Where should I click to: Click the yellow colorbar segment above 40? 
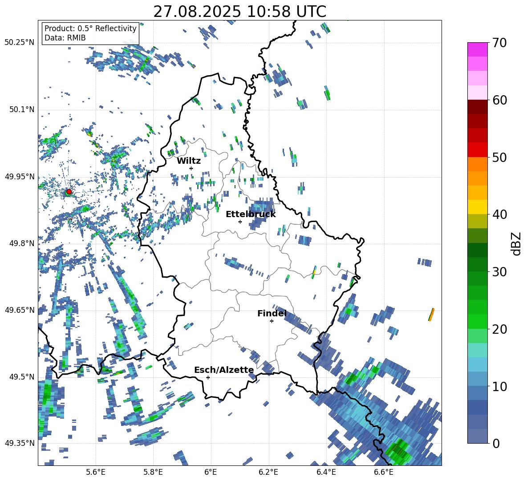[477, 207]
